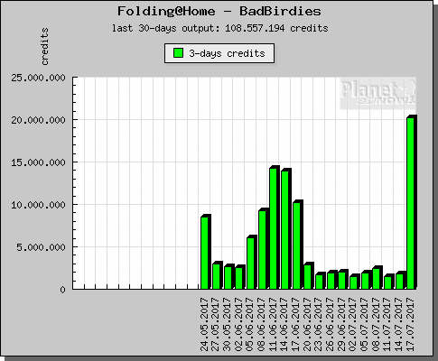The height and width of the screenshot is (361, 438).
Task: Click the 0 axis label
Action: coord(62,290)
